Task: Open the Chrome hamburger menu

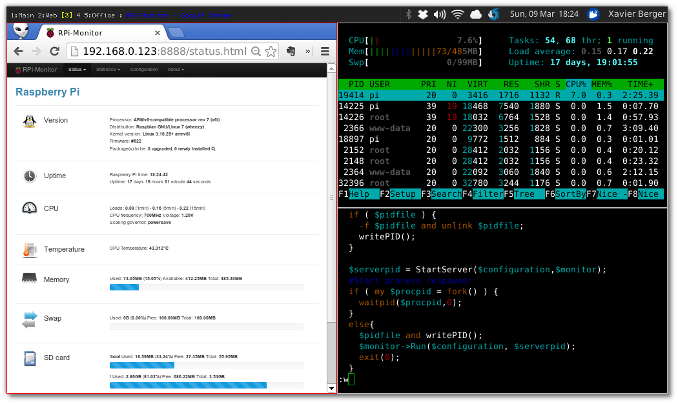Action: click(325, 52)
